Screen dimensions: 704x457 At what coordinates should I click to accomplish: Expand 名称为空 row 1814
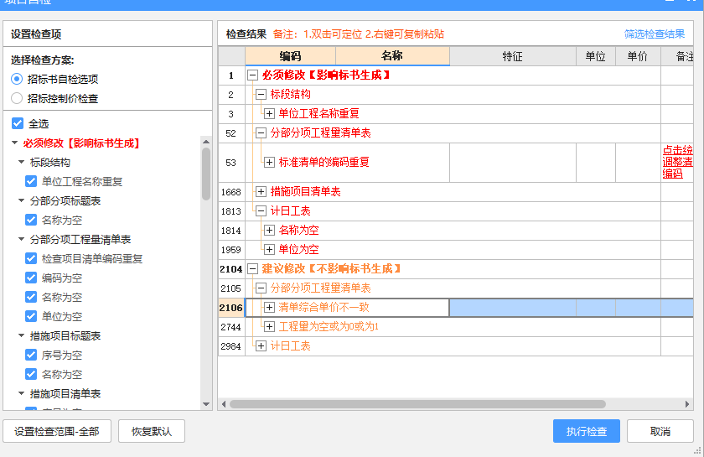[x=269, y=231]
